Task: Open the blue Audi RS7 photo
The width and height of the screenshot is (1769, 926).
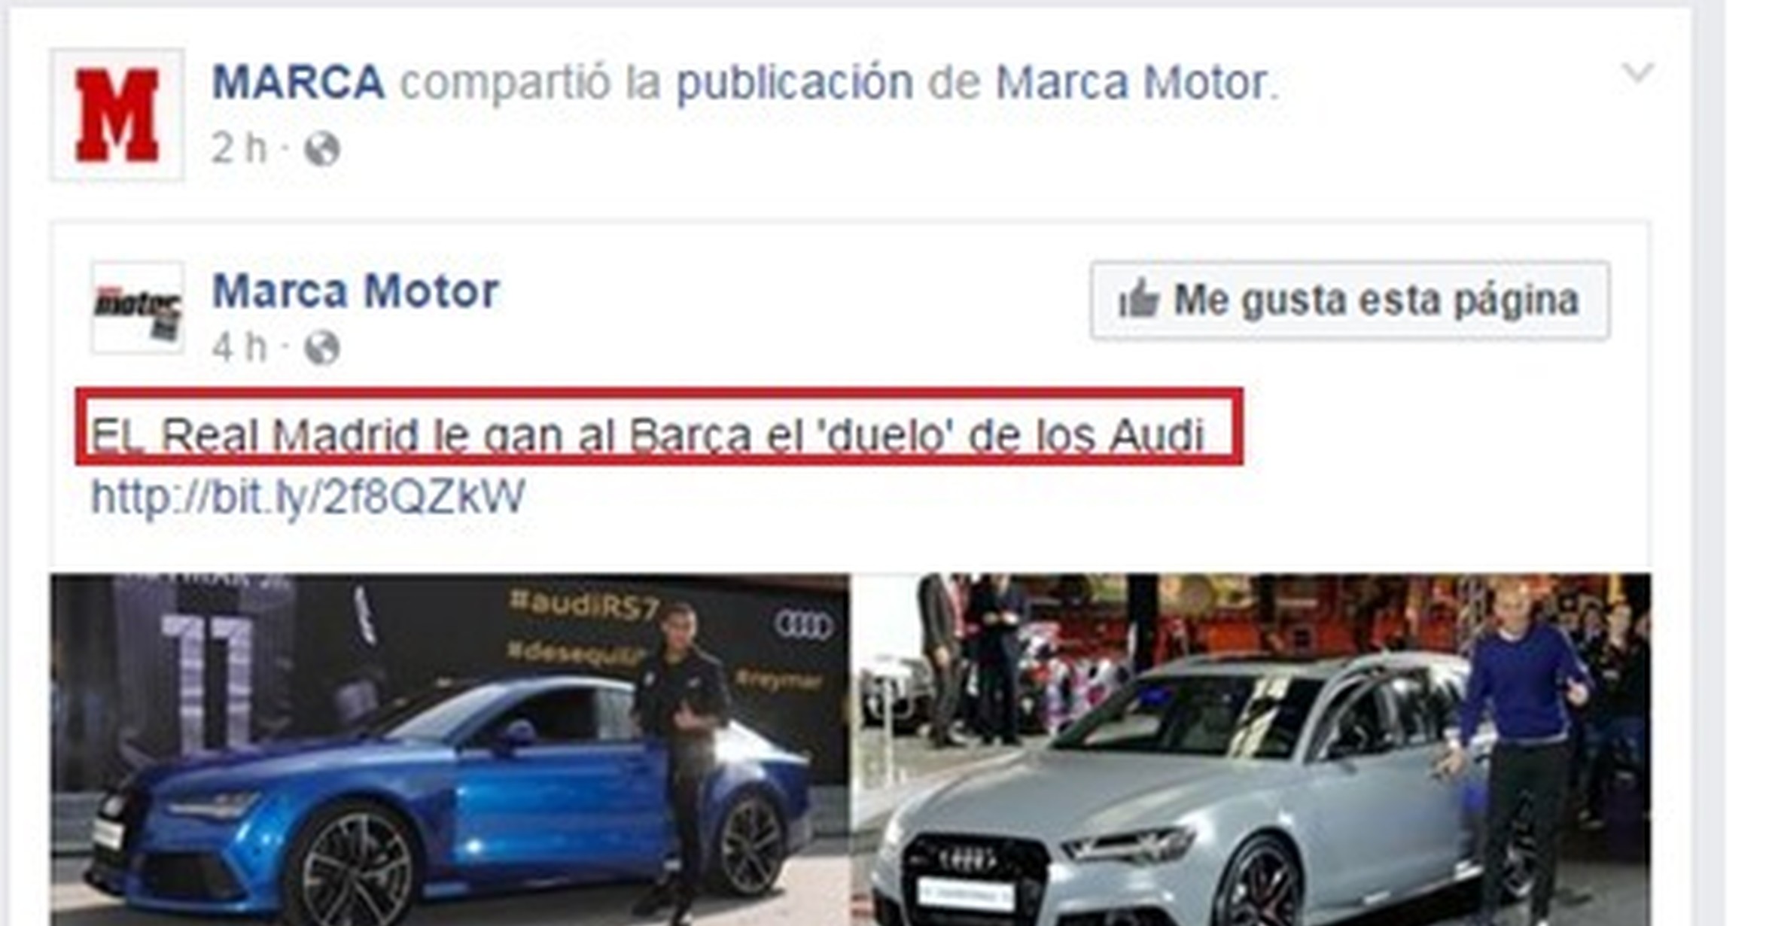Action: point(449,750)
